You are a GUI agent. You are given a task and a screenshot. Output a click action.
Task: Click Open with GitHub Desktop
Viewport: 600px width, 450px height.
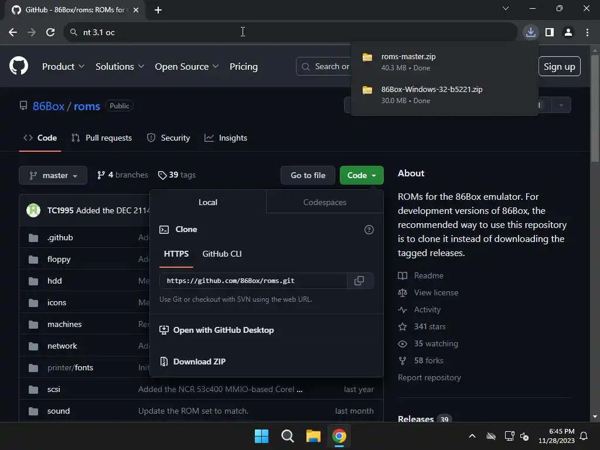click(217, 330)
